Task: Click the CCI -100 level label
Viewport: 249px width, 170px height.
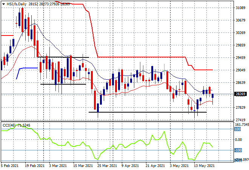Action: 238,150
